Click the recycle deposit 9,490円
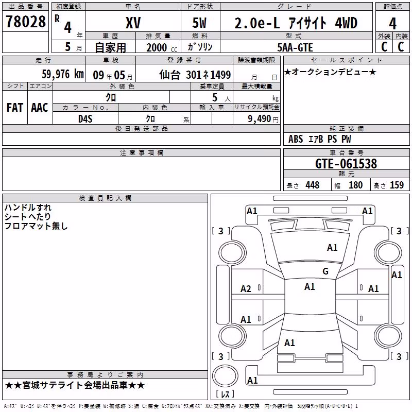This screenshot has width=412, height=412. click(x=263, y=119)
